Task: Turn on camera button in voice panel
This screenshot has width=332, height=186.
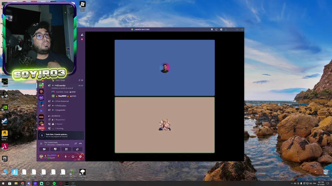Action: click(44, 149)
